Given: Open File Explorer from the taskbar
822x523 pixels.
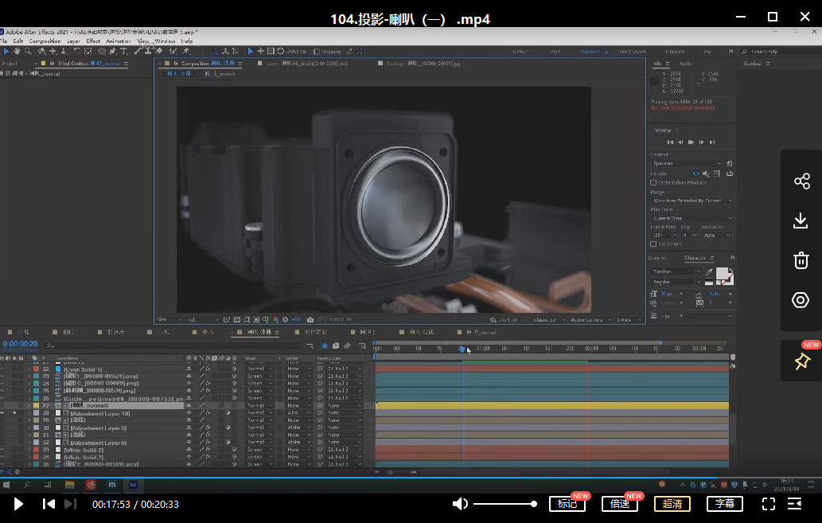Looking at the screenshot, I should 69,485.
